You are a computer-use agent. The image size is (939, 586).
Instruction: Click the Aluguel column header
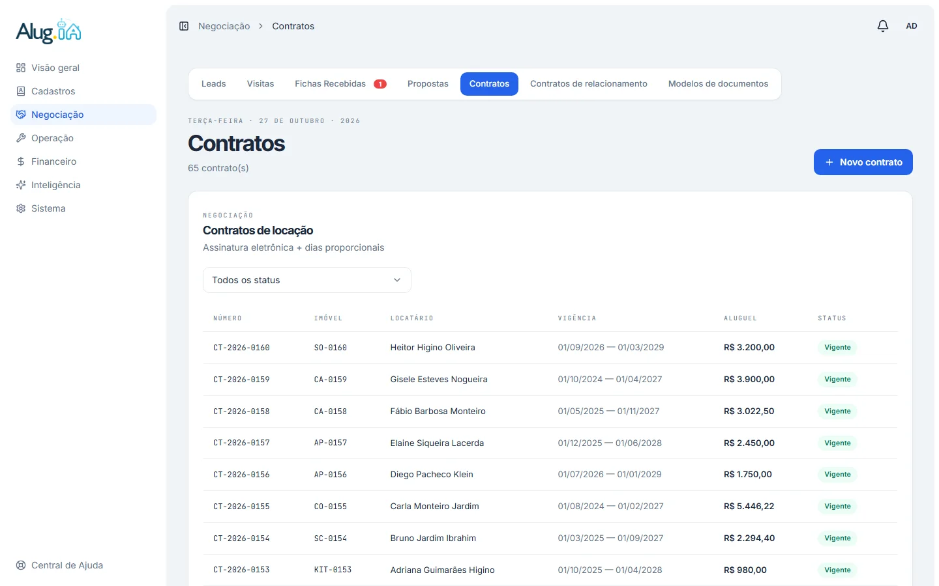[x=740, y=318]
